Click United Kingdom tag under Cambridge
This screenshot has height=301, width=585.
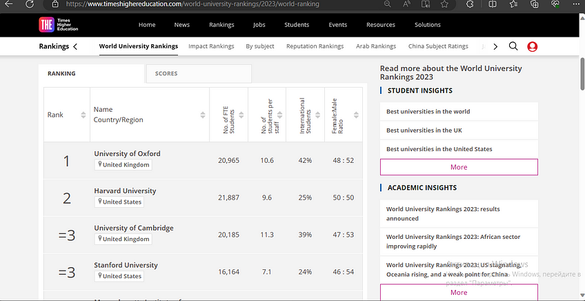pyautogui.click(x=123, y=239)
